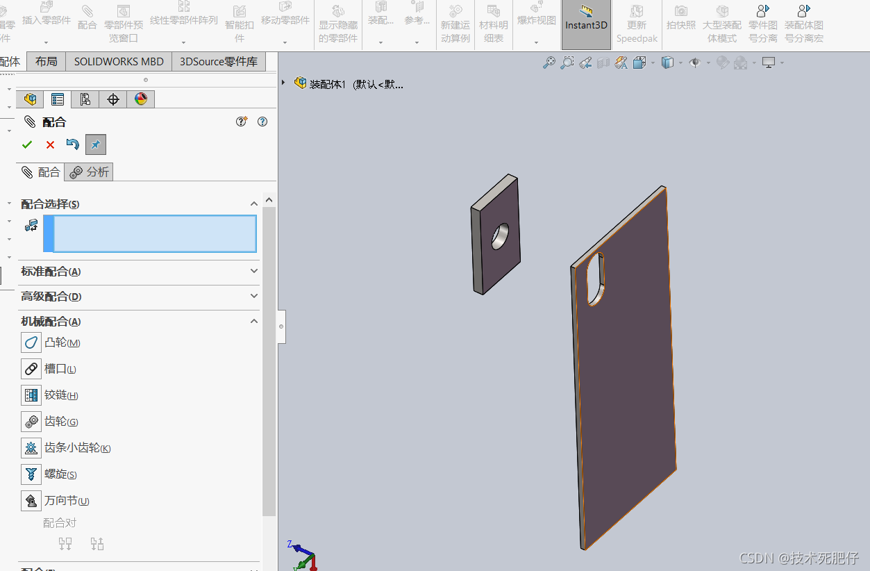
Task: Select the Slot mate icon
Action: click(x=31, y=369)
